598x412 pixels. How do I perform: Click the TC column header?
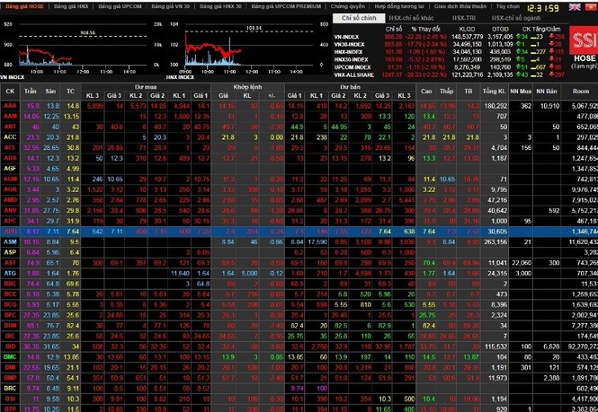pos(70,92)
